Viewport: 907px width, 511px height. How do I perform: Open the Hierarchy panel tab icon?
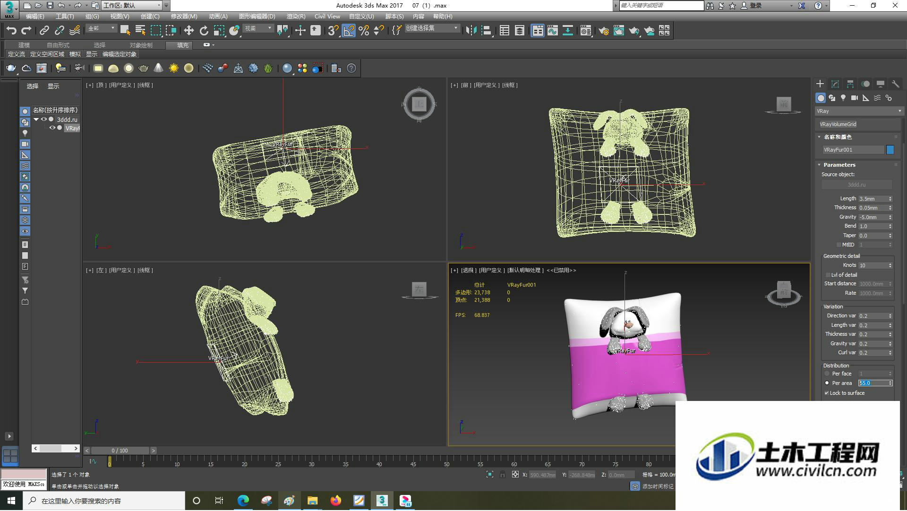pyautogui.click(x=850, y=84)
